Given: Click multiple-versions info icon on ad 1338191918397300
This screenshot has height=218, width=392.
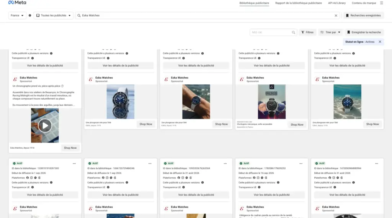Looking at the screenshot, I should (51, 182).
